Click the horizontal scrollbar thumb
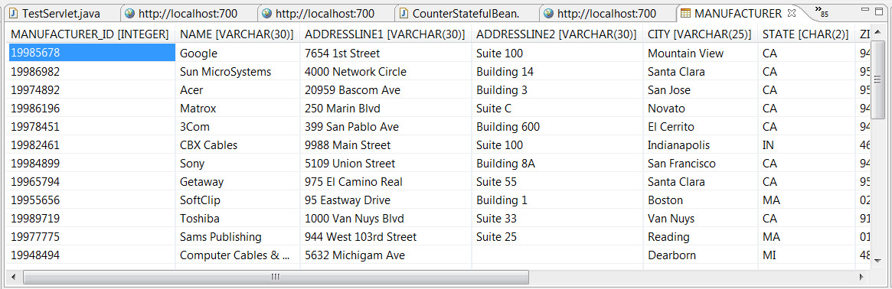Image resolution: width=892 pixels, height=289 pixels. (x=276, y=277)
